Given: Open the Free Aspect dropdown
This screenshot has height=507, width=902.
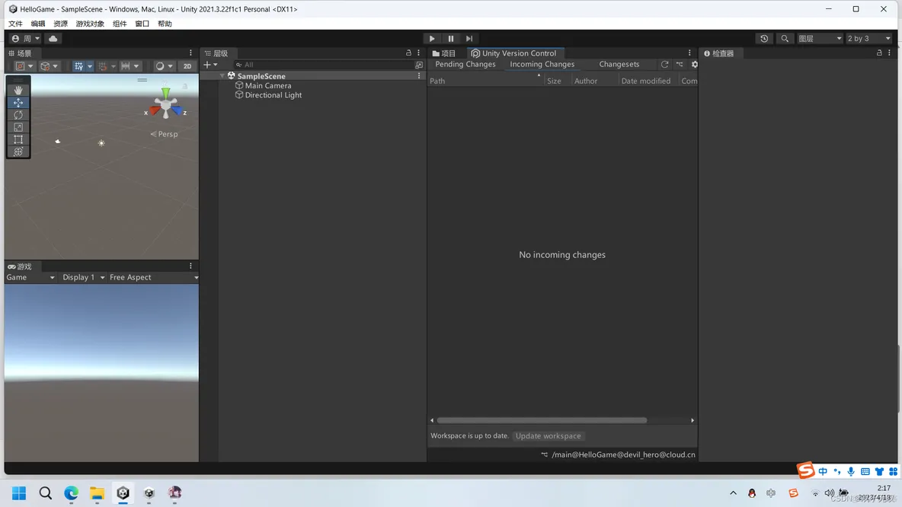Looking at the screenshot, I should (x=154, y=277).
